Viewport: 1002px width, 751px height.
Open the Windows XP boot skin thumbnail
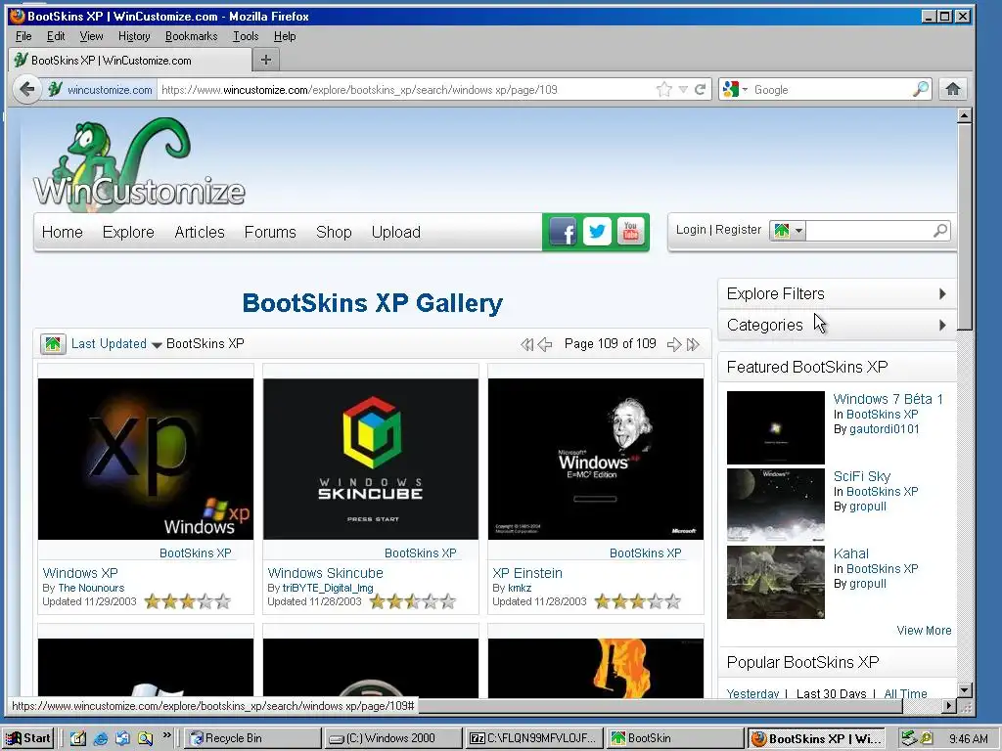point(146,460)
